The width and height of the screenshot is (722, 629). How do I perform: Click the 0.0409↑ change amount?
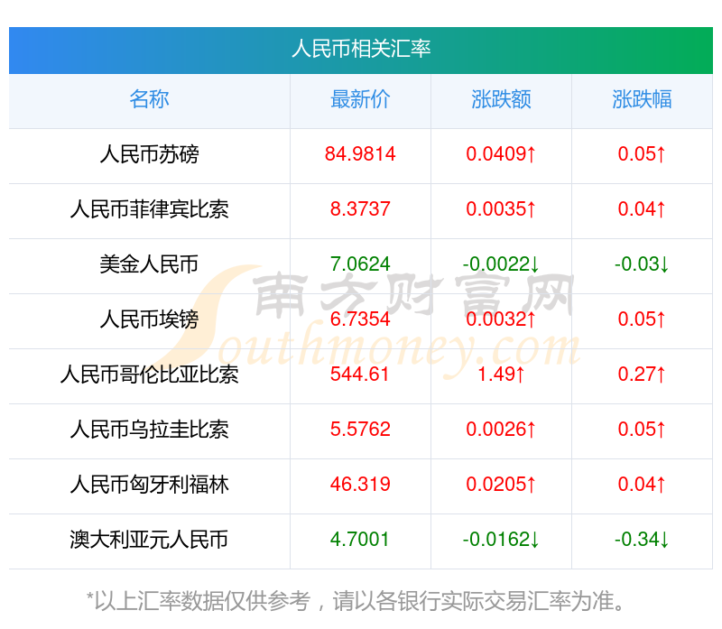coord(501,153)
